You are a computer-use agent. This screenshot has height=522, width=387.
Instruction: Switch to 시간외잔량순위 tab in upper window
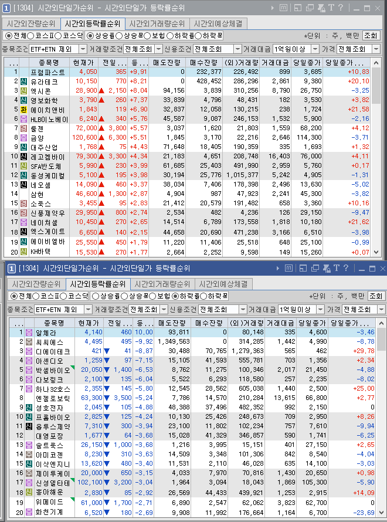[31, 24]
